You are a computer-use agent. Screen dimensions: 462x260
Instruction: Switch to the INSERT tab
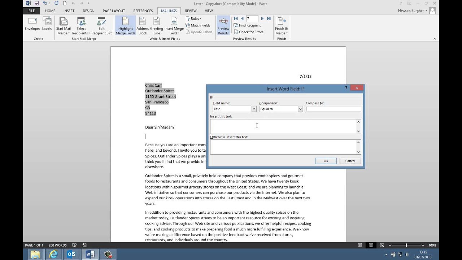coord(69,11)
